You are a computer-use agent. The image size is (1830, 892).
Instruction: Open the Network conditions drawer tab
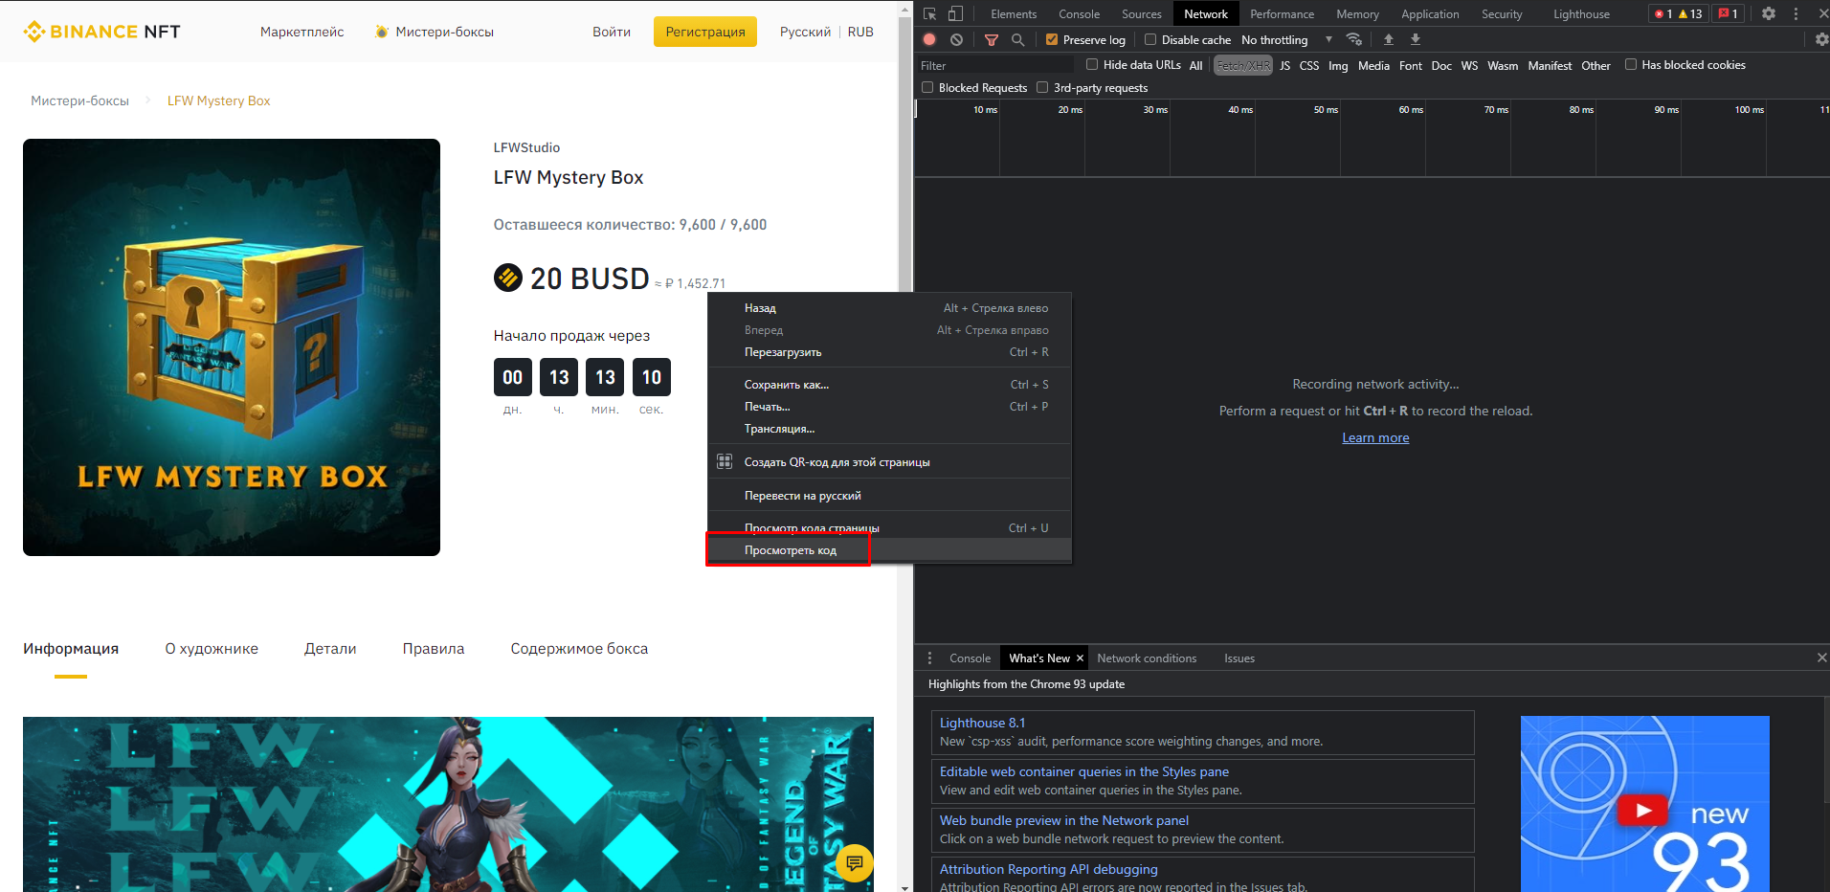1147,658
